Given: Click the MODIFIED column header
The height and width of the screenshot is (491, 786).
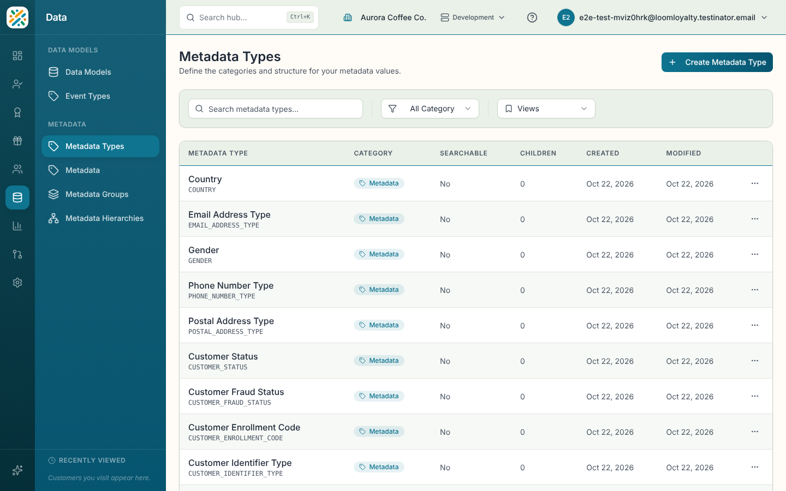Looking at the screenshot, I should click(x=683, y=153).
